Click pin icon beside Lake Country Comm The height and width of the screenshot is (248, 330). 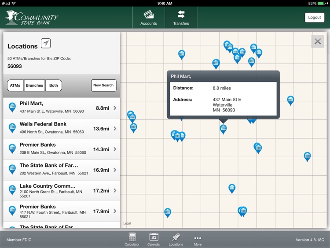pos(12,190)
